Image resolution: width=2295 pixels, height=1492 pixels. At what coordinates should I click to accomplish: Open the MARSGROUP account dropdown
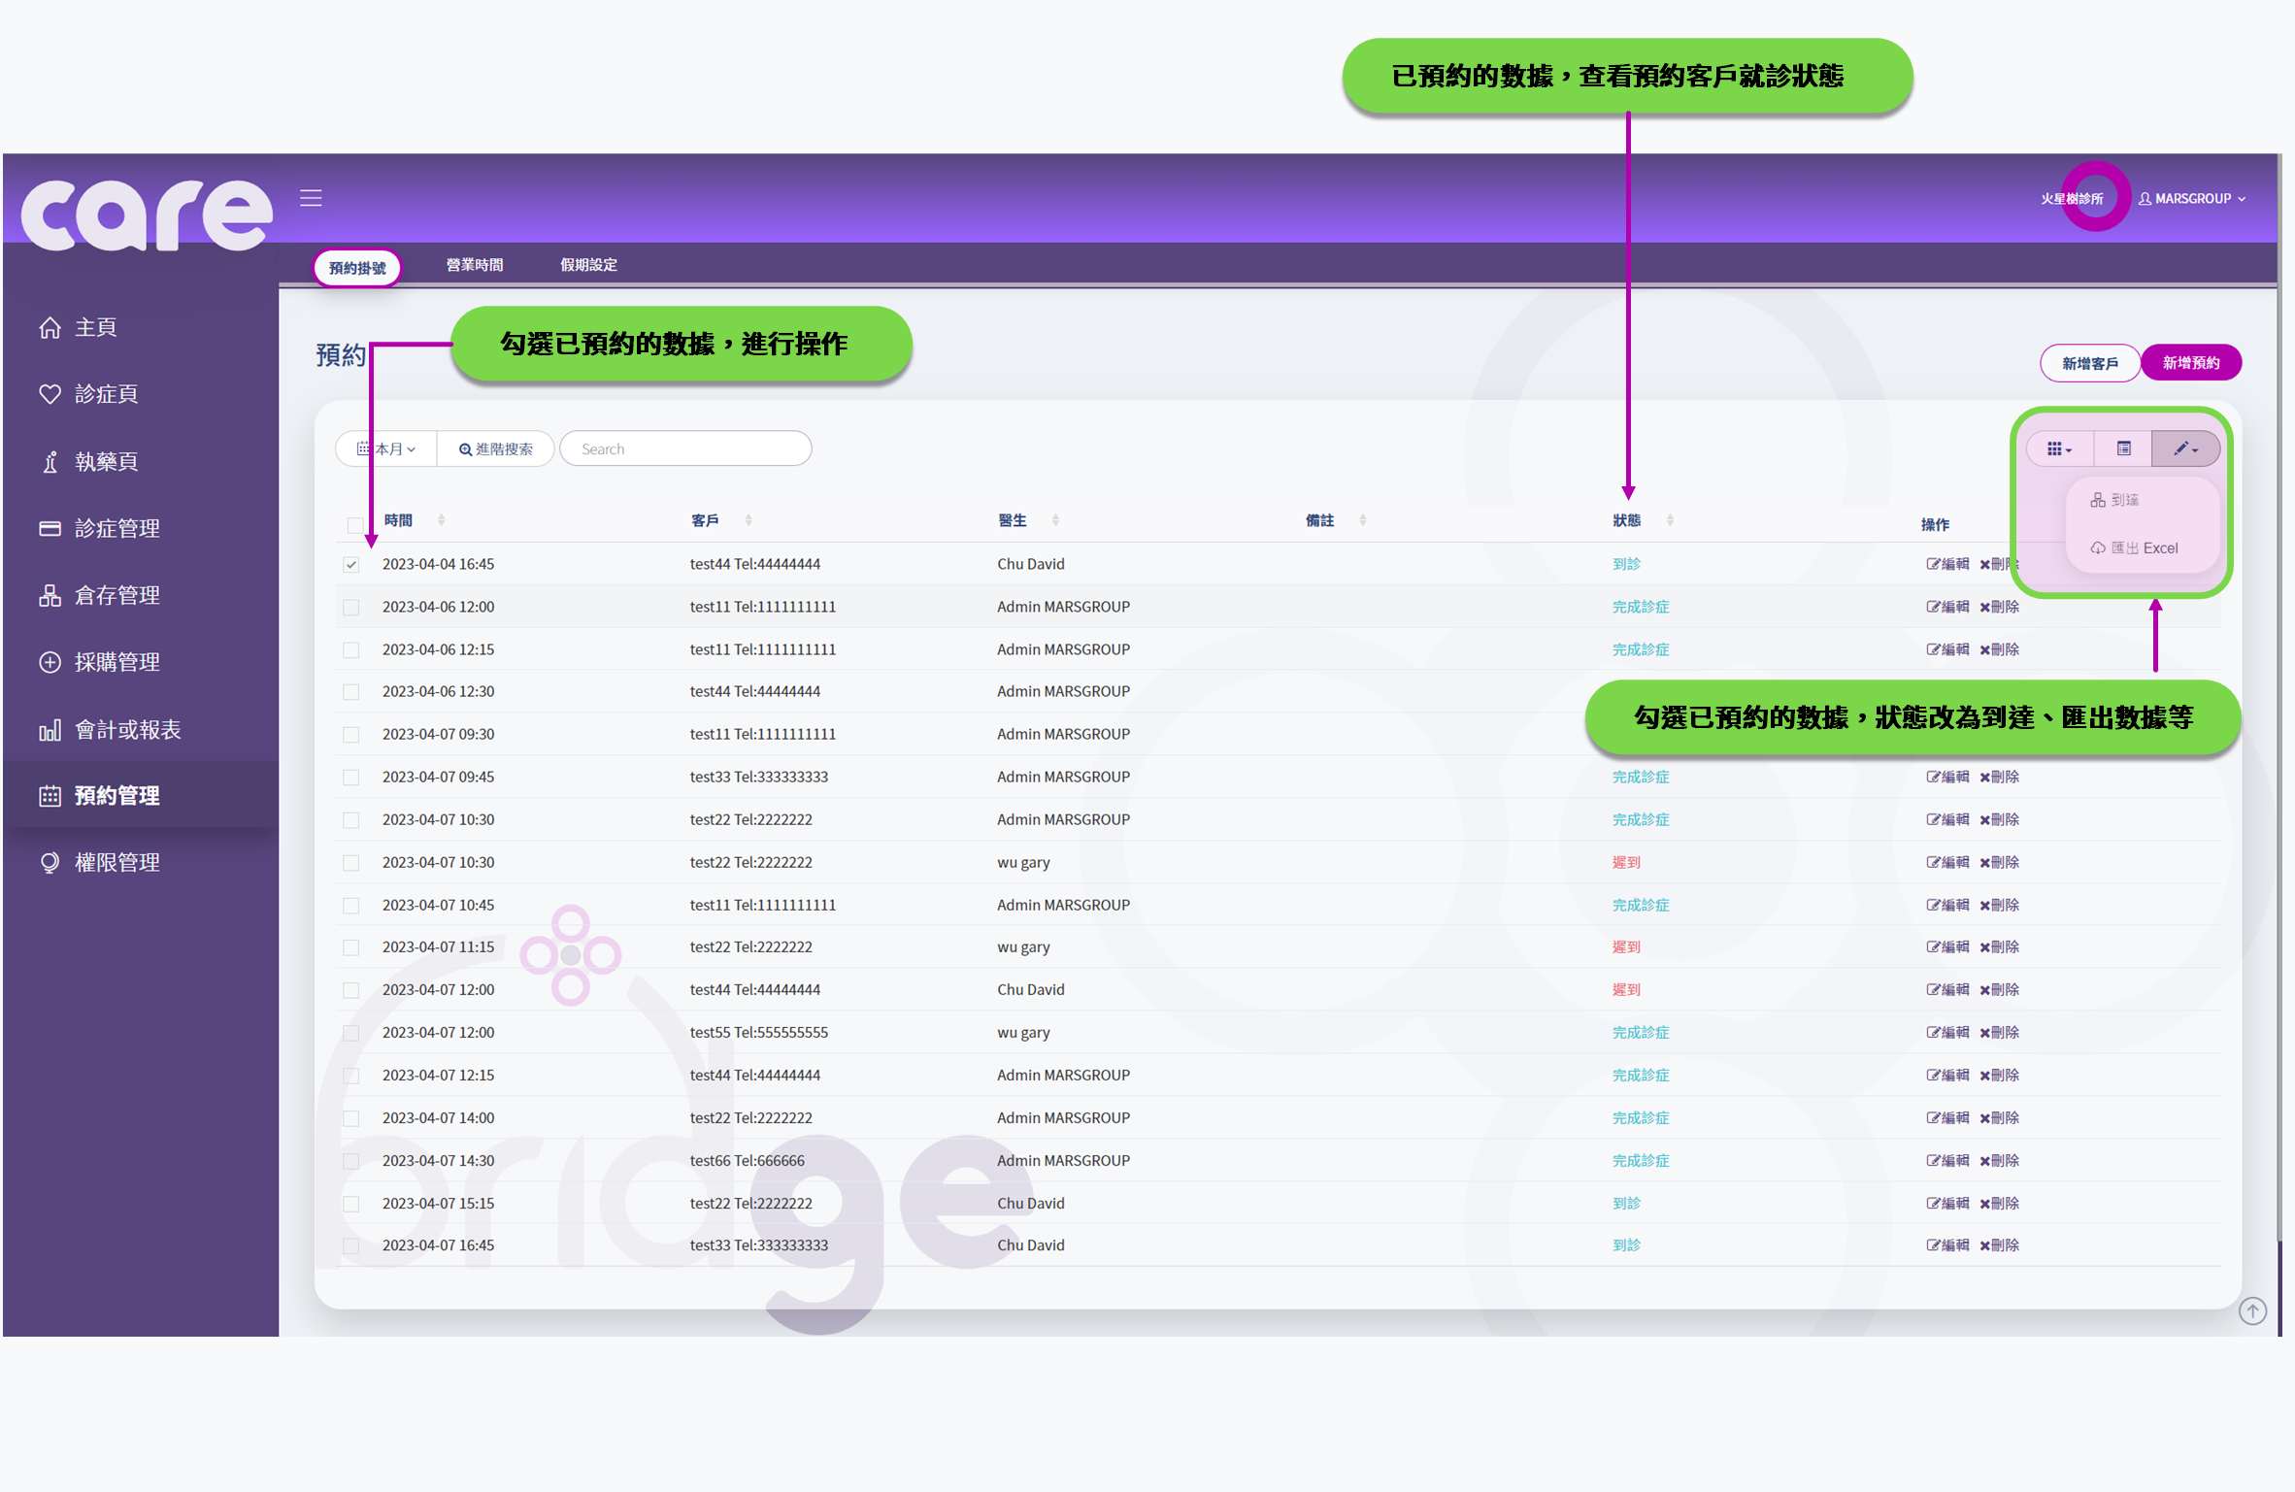2192,198
